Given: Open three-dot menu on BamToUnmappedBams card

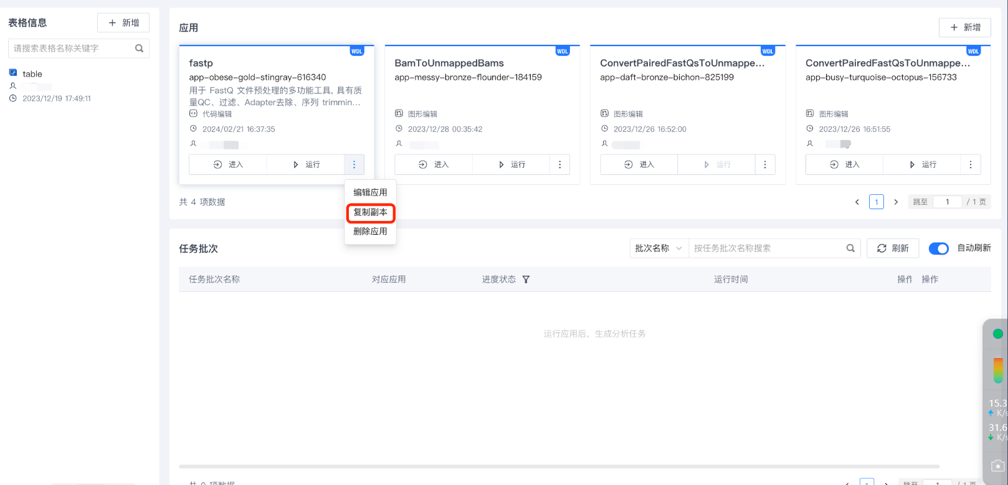Looking at the screenshot, I should (559, 164).
